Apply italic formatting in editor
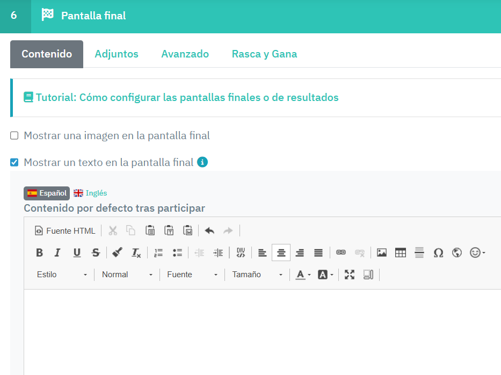This screenshot has width=501, height=375. (58, 253)
